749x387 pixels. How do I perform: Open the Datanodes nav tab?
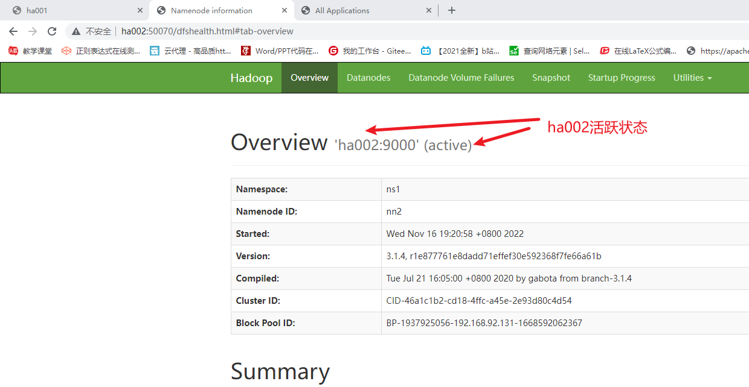point(368,78)
